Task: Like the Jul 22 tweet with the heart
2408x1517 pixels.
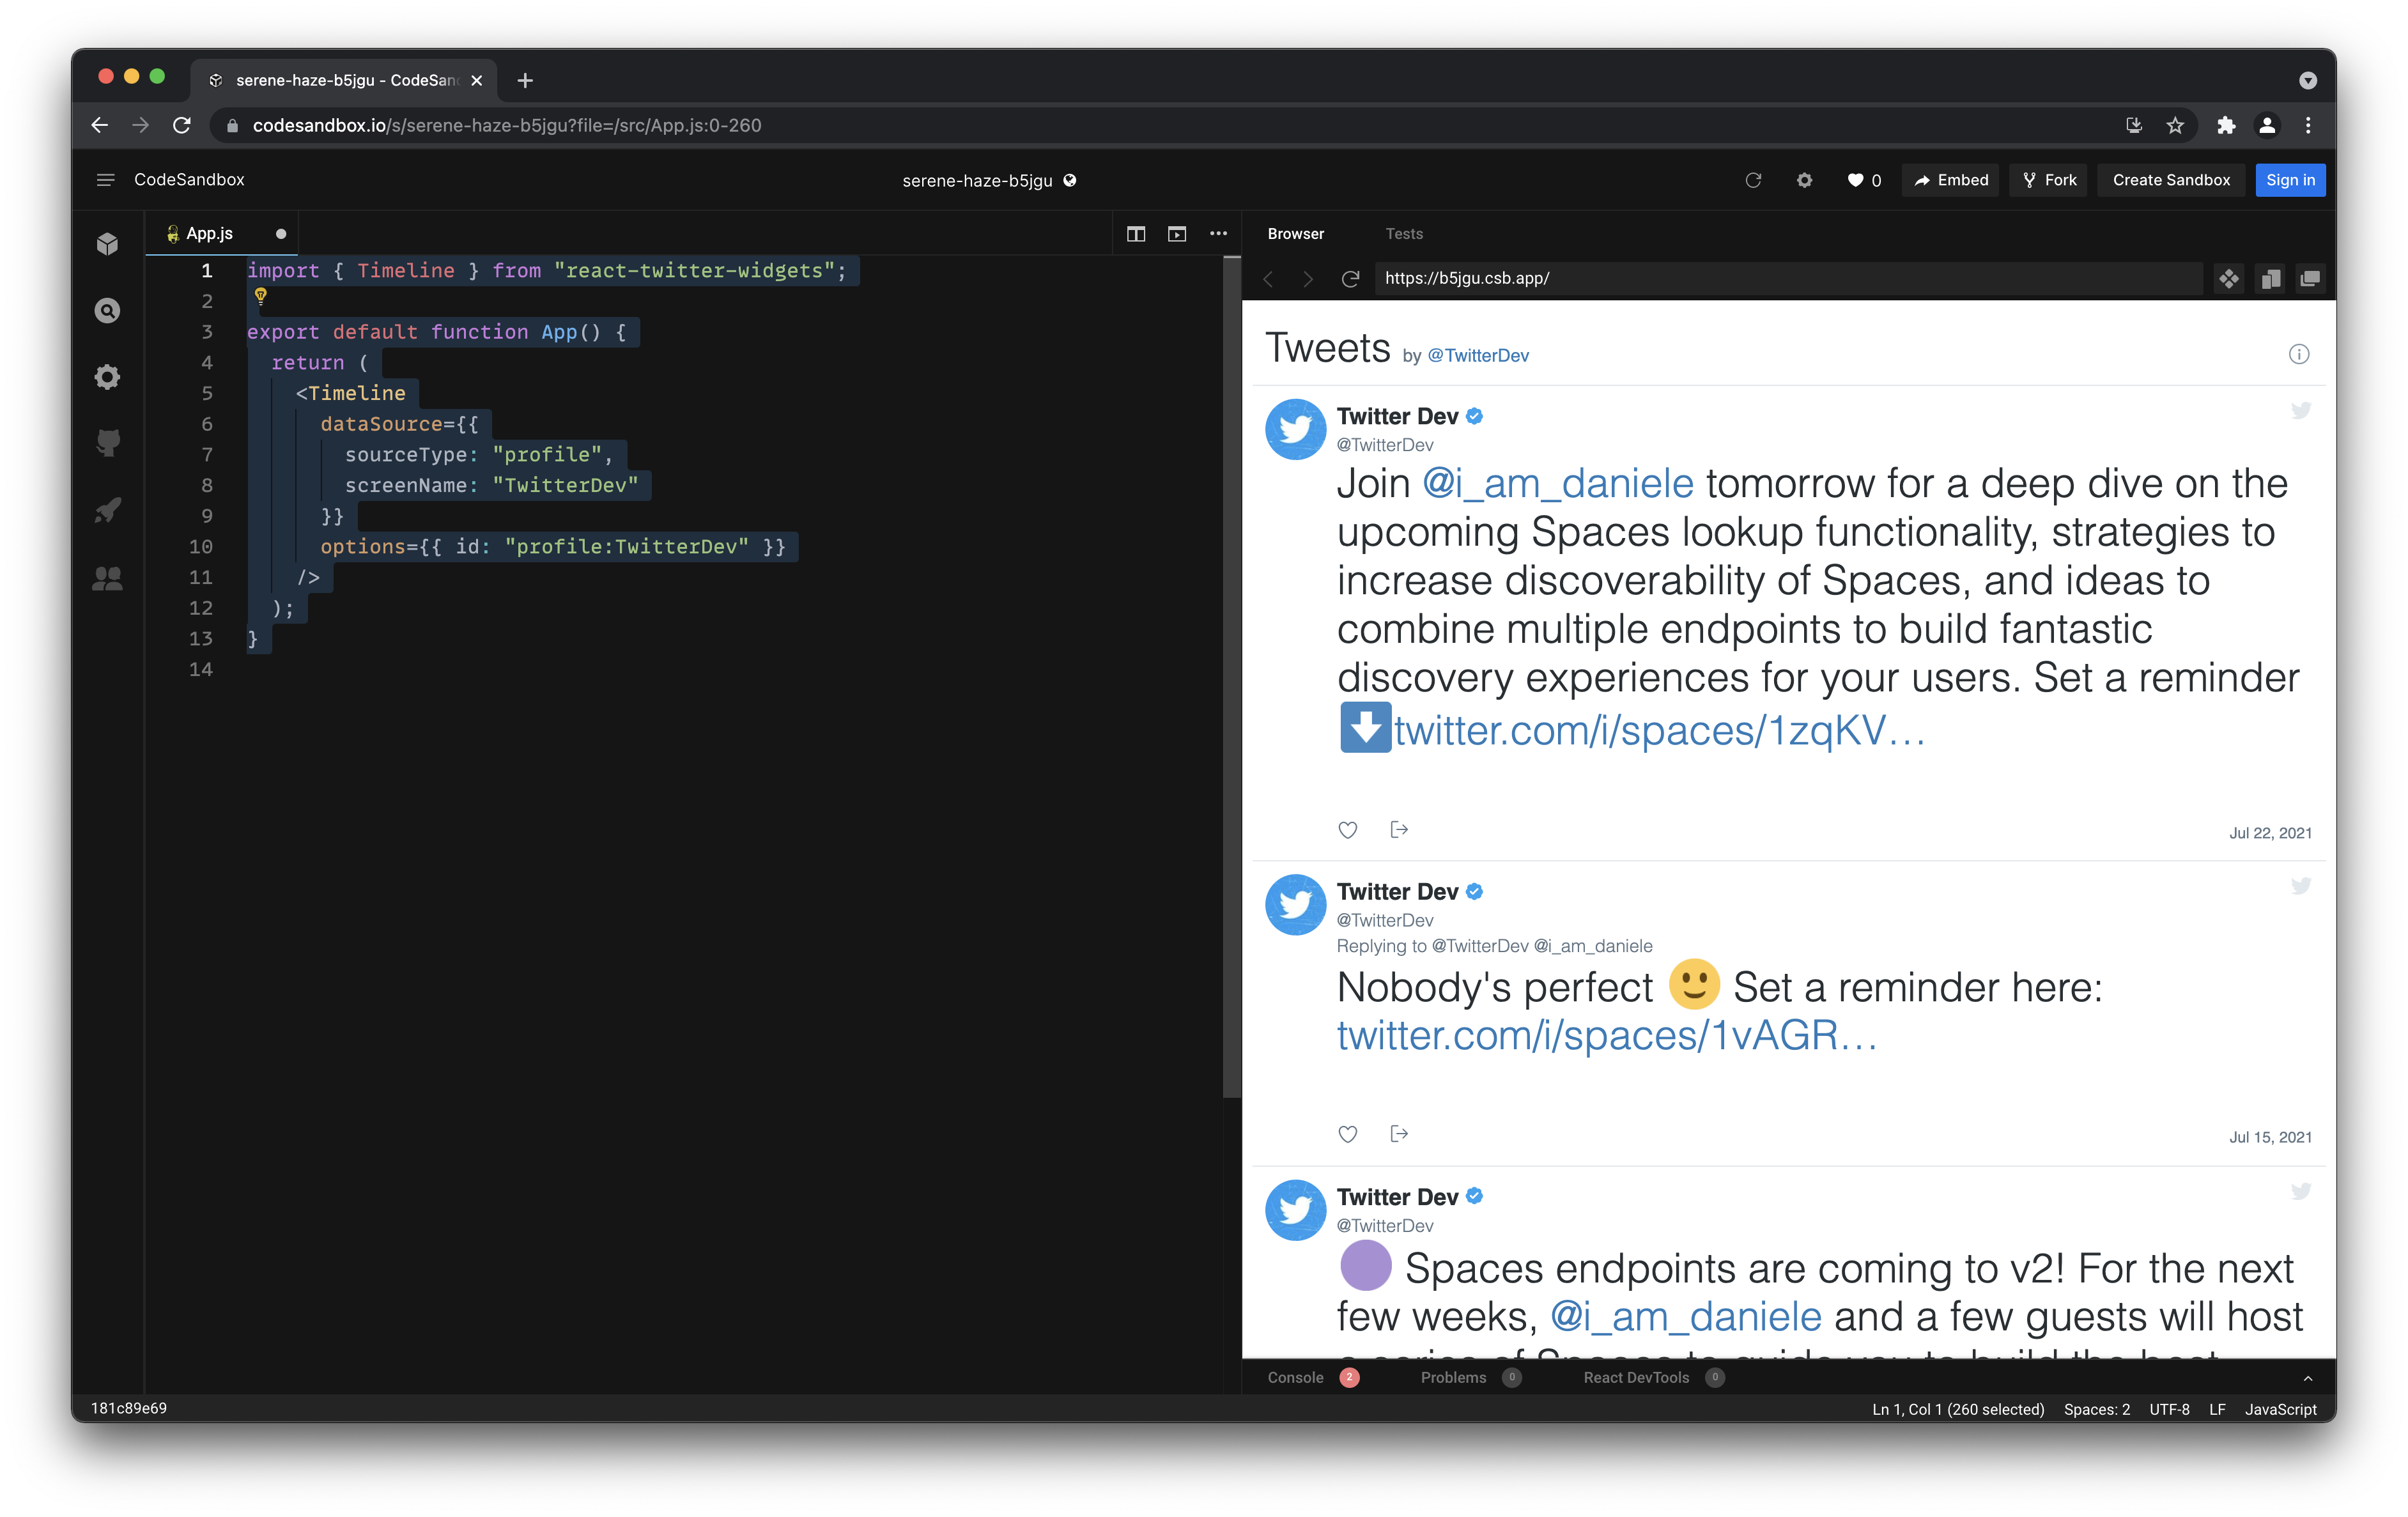Action: coord(1347,830)
